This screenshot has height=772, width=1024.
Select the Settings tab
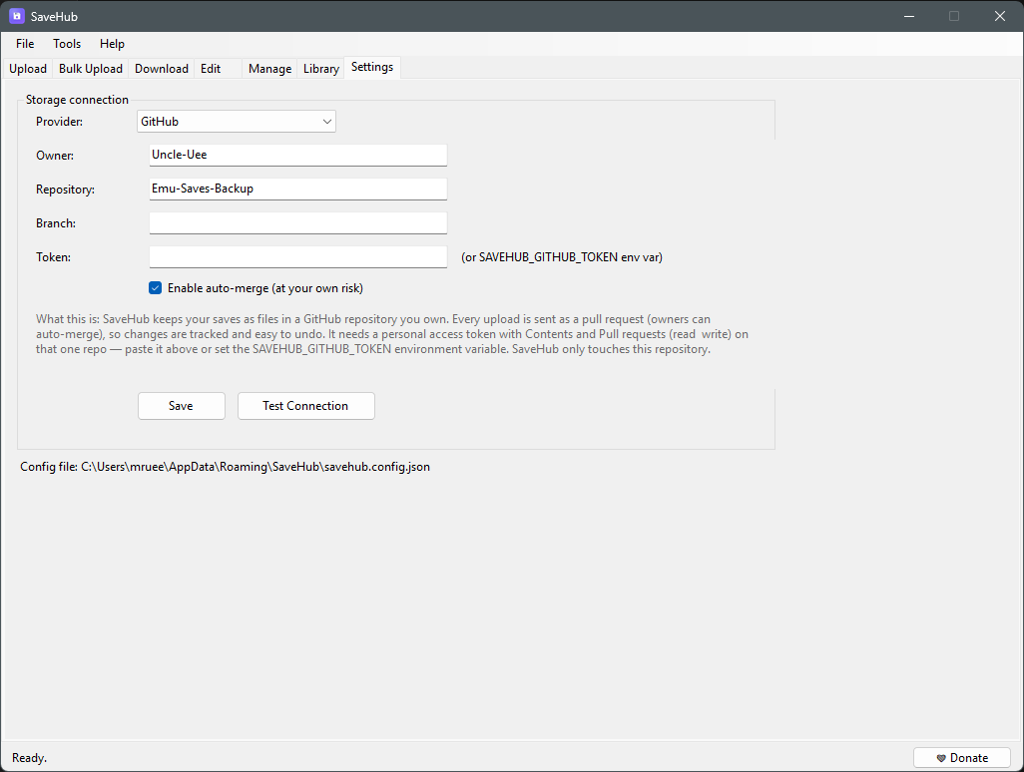pyautogui.click(x=372, y=67)
